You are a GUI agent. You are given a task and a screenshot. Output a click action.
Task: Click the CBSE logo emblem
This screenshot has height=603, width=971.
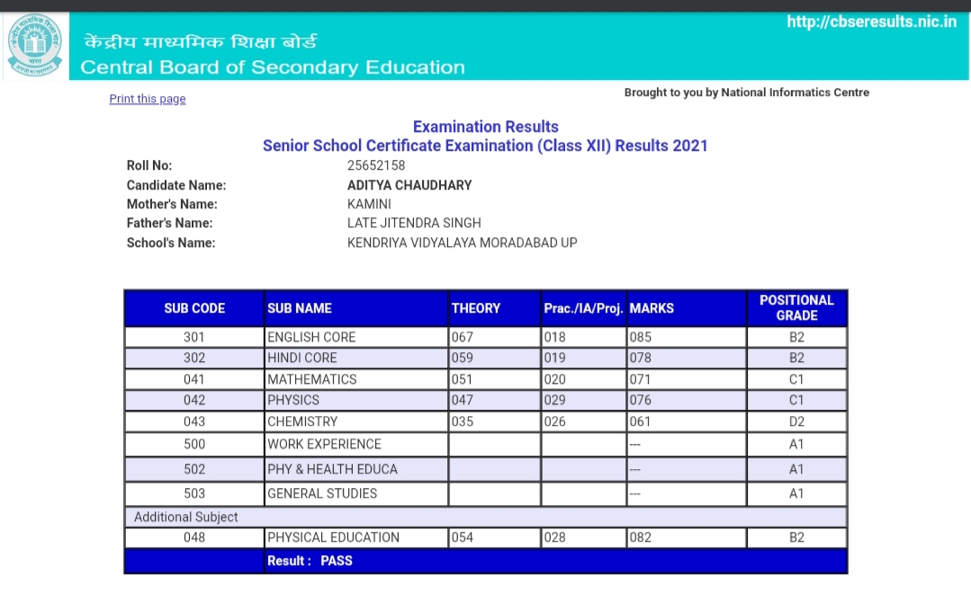point(35,46)
